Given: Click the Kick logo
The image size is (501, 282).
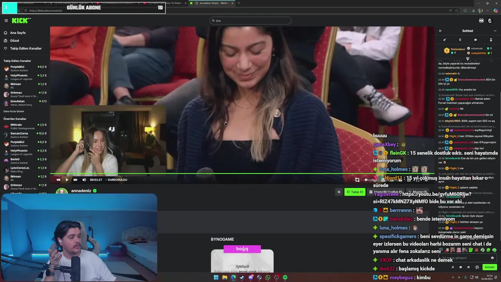Looking at the screenshot, I should click(21, 21).
